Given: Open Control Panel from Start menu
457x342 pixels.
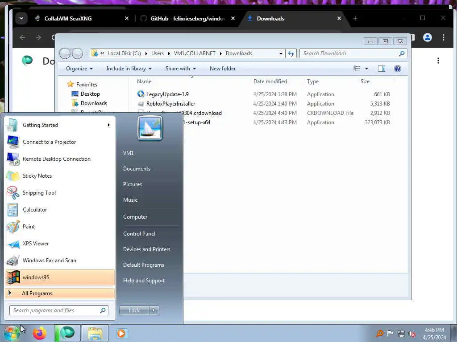Looking at the screenshot, I should pyautogui.click(x=139, y=234).
